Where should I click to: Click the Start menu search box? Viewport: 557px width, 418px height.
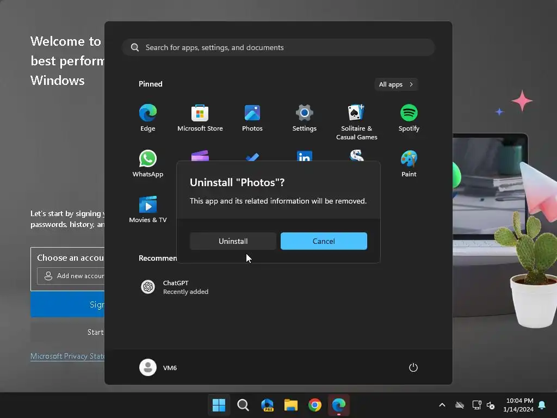tap(278, 47)
